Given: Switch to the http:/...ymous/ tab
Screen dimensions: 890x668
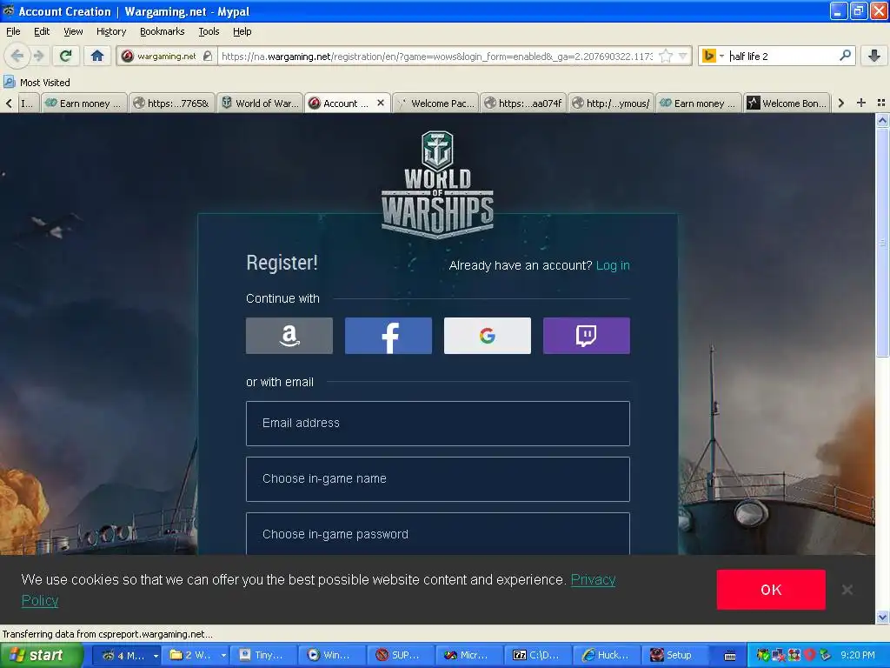Looking at the screenshot, I should [x=611, y=103].
